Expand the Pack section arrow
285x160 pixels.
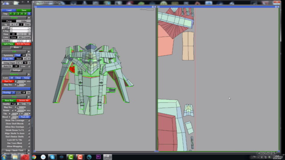coord(29,97)
